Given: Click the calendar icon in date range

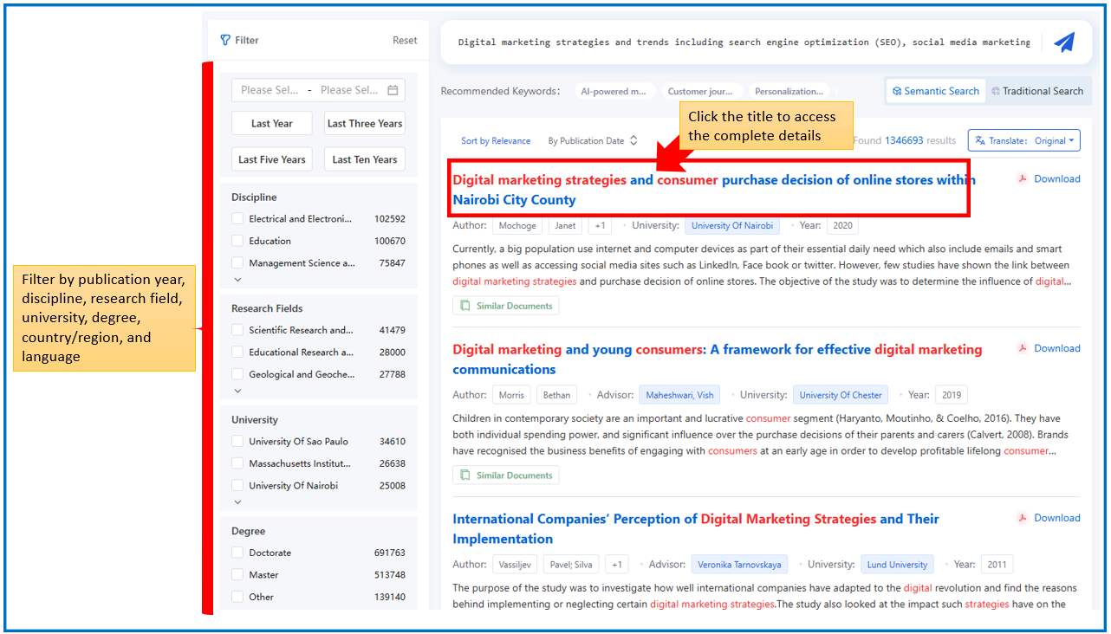Looking at the screenshot, I should [x=393, y=90].
